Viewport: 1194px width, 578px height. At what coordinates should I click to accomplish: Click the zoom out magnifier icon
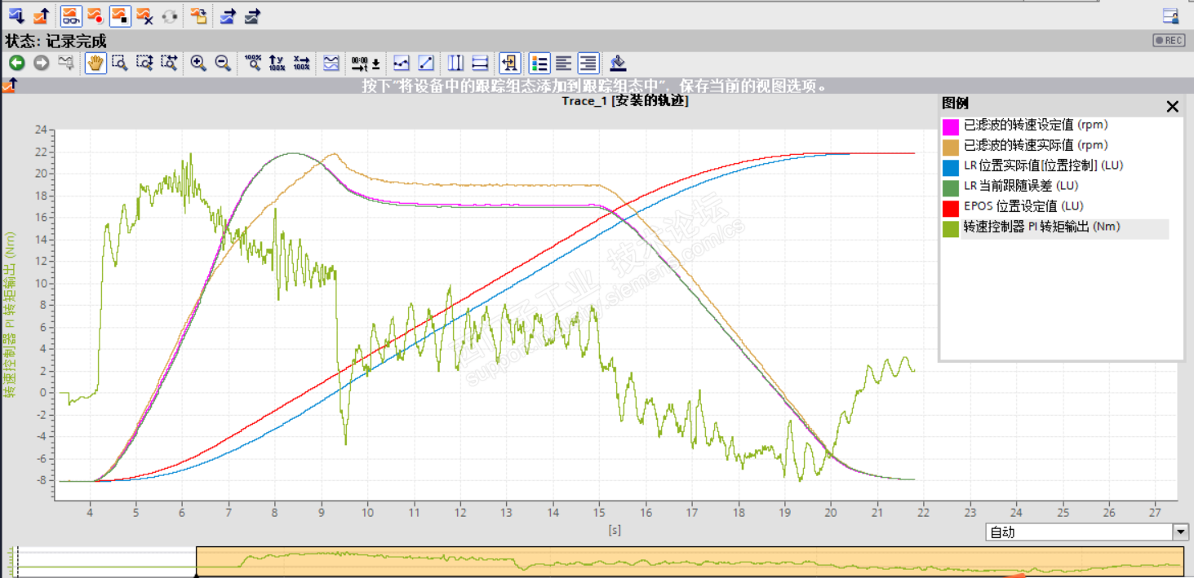(222, 63)
